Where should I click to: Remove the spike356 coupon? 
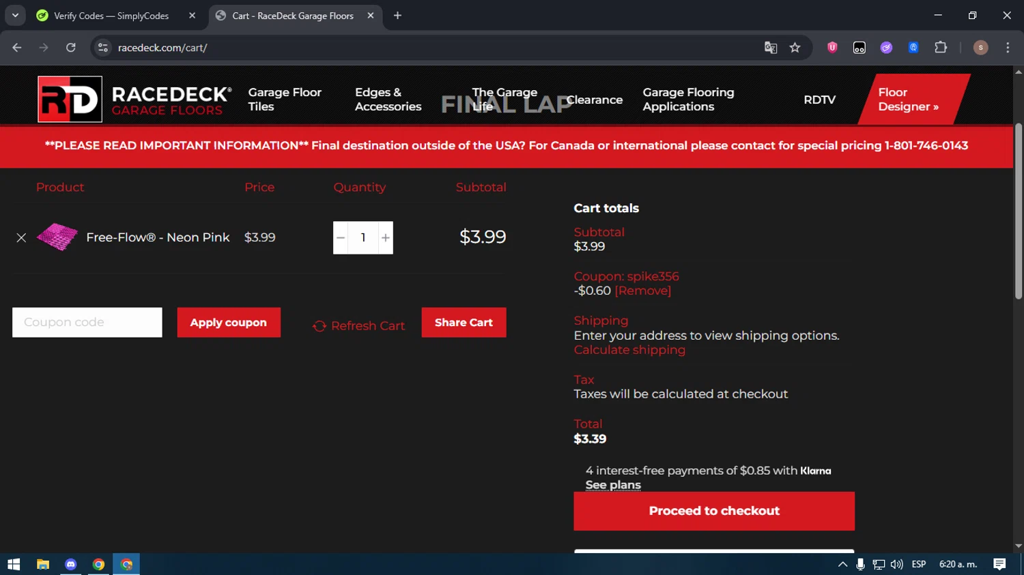pos(642,291)
